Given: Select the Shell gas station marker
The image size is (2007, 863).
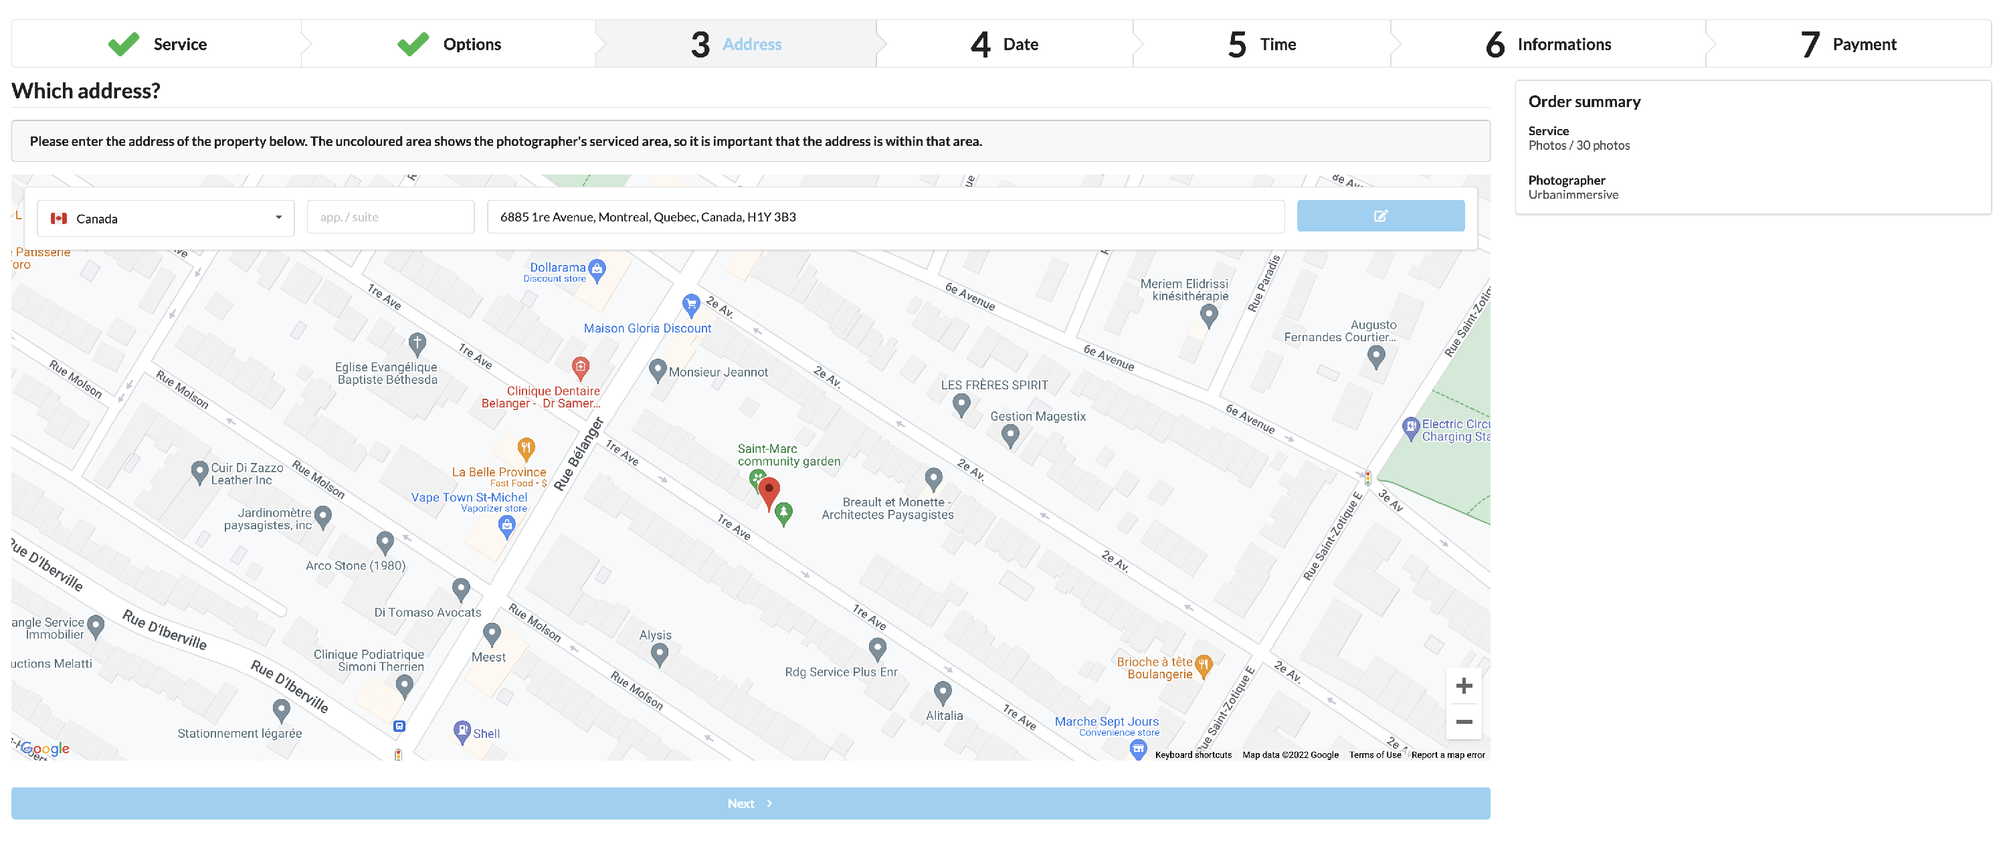Looking at the screenshot, I should (462, 731).
